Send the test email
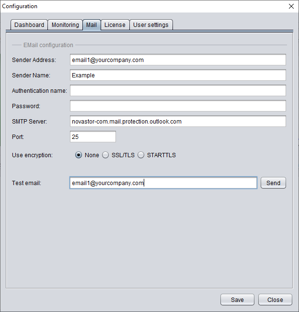This screenshot has width=299, height=312. coord(273,183)
